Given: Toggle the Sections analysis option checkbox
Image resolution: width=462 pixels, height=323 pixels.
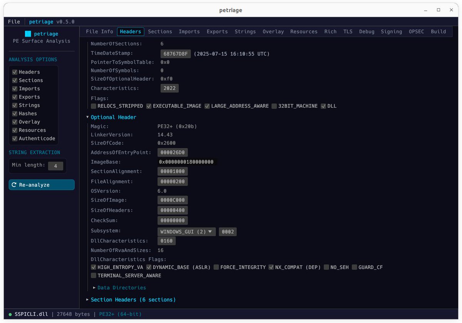Looking at the screenshot, I should 15,80.
